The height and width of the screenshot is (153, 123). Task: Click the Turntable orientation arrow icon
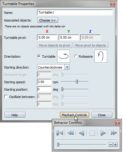(x=64, y=56)
